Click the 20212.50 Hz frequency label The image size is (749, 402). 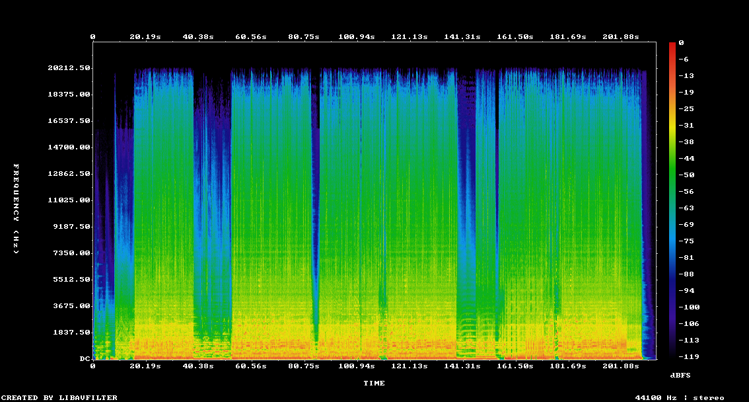coord(69,68)
